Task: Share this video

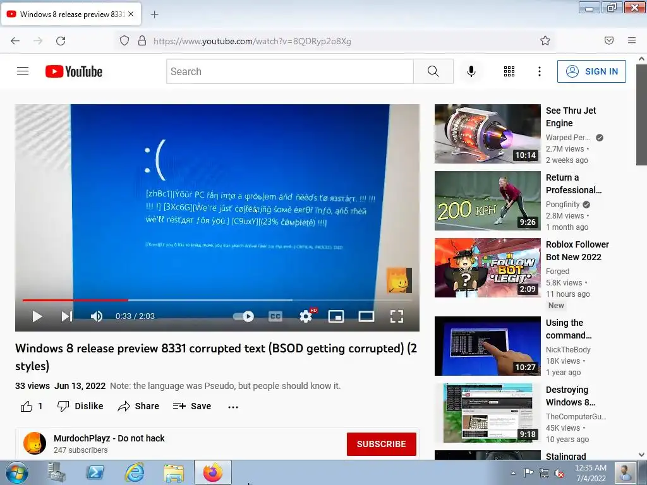Action: coord(138,406)
